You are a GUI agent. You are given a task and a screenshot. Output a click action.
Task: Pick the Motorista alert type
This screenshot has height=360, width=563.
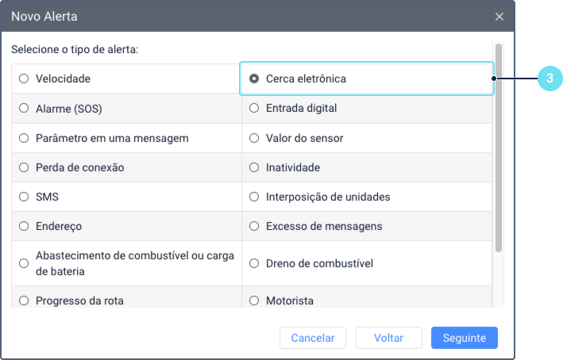pos(254,301)
